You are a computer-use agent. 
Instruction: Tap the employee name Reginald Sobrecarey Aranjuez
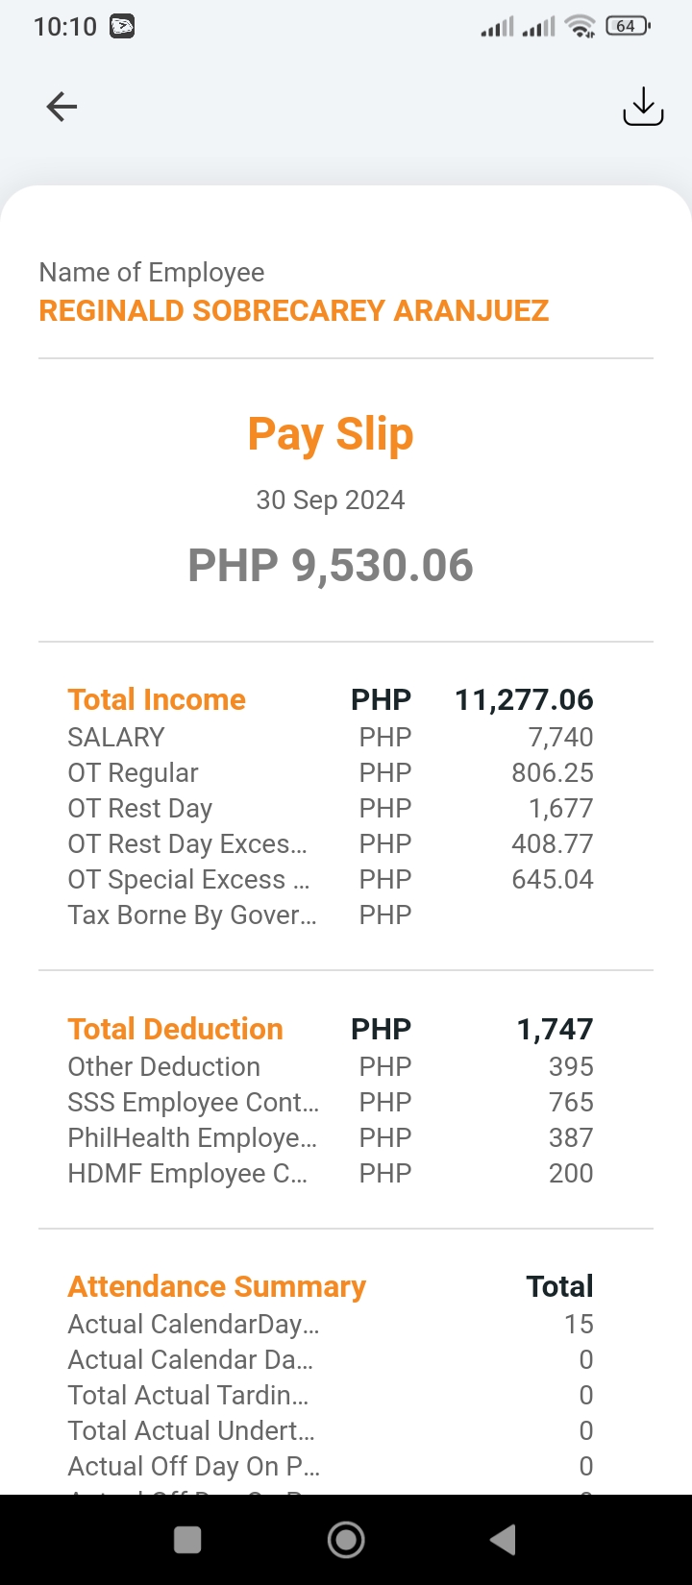(x=293, y=311)
